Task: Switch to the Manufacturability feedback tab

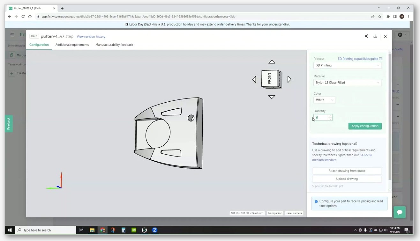Action: point(114,45)
